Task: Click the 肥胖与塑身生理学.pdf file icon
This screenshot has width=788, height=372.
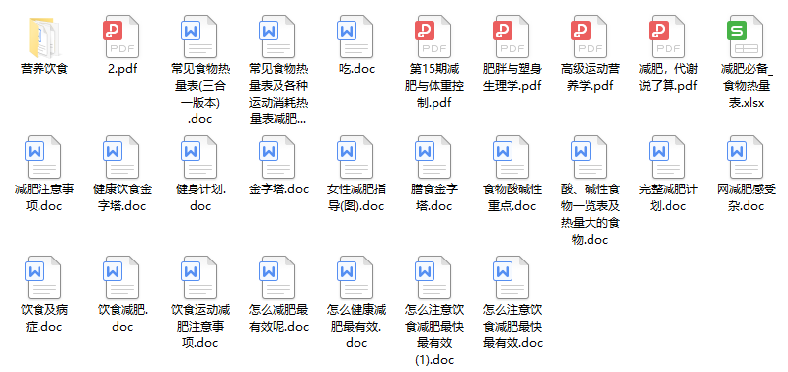Action: coord(512,37)
